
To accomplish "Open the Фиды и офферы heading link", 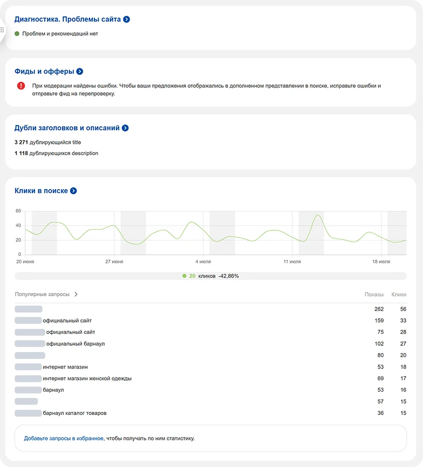I will (44, 71).
